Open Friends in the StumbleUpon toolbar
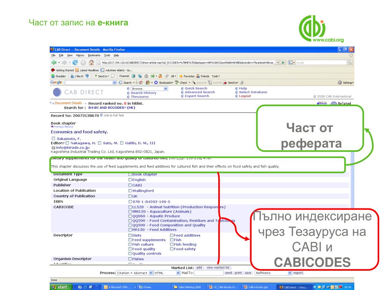The image size is (386, 290). pyautogui.click(x=202, y=76)
